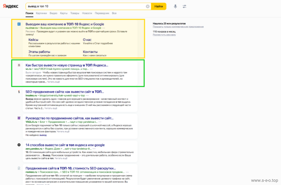Switch to the Карты tab
This screenshot has width=281, height=185.
pos(64,13)
